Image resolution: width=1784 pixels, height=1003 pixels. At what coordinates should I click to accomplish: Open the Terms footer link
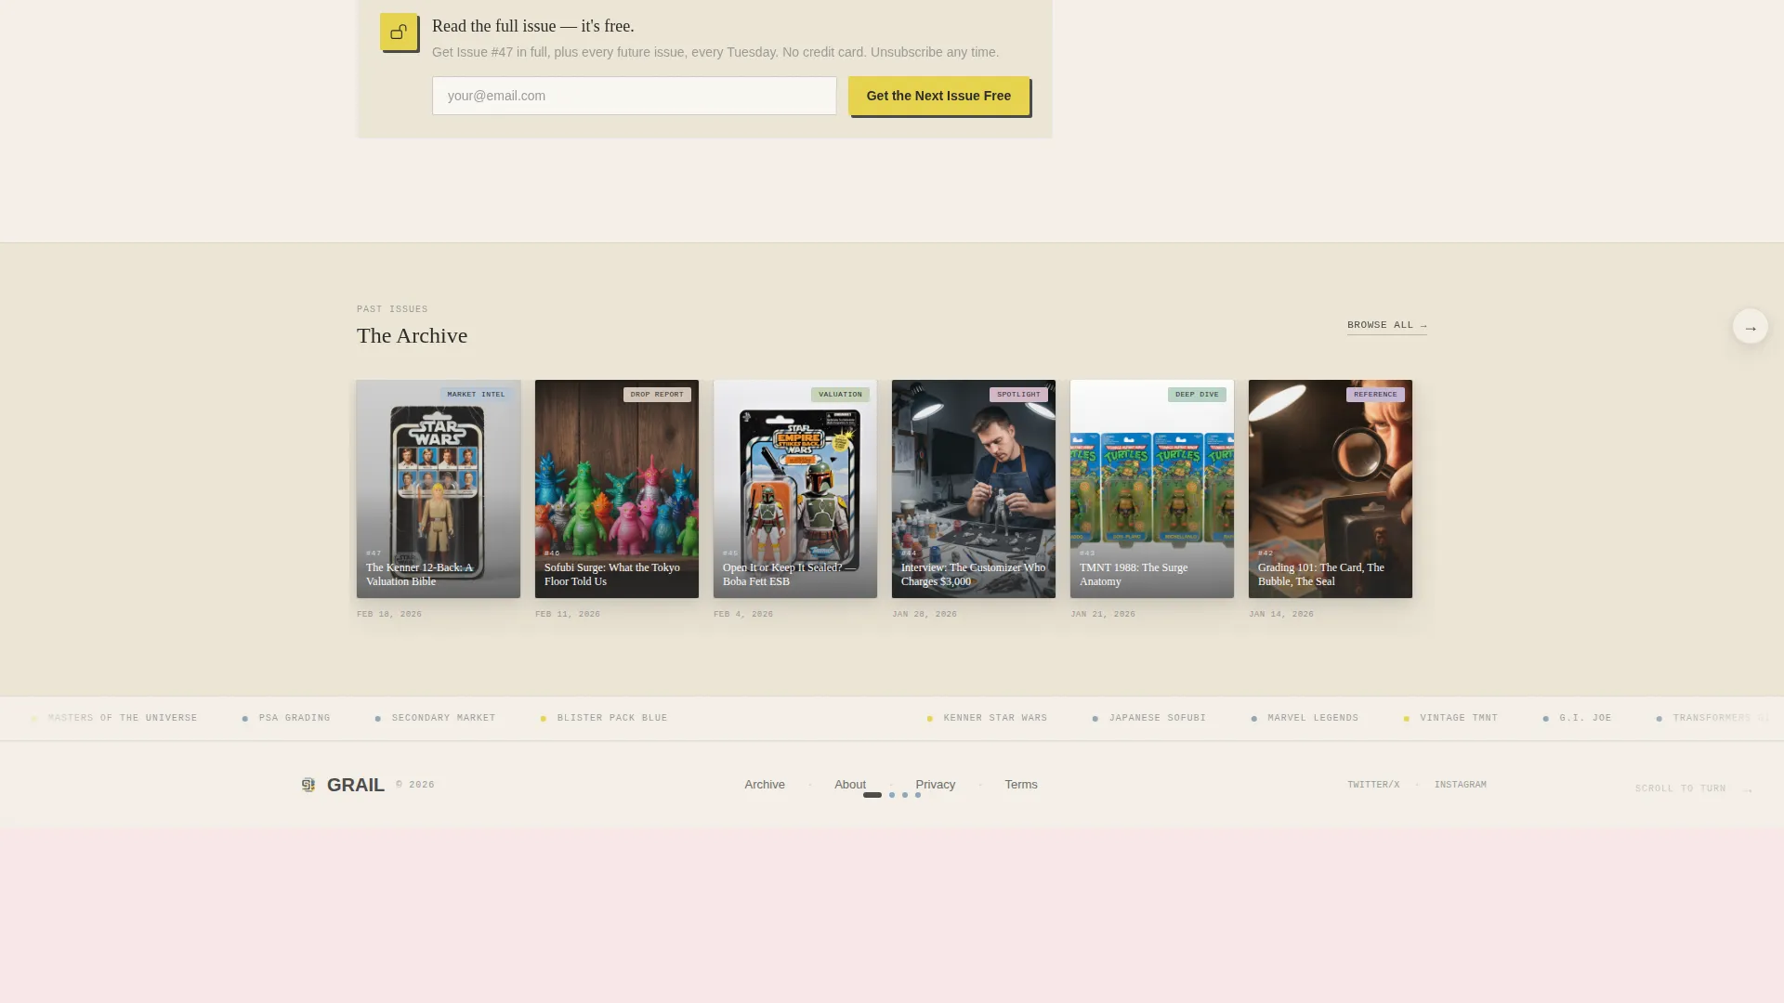(1021, 785)
